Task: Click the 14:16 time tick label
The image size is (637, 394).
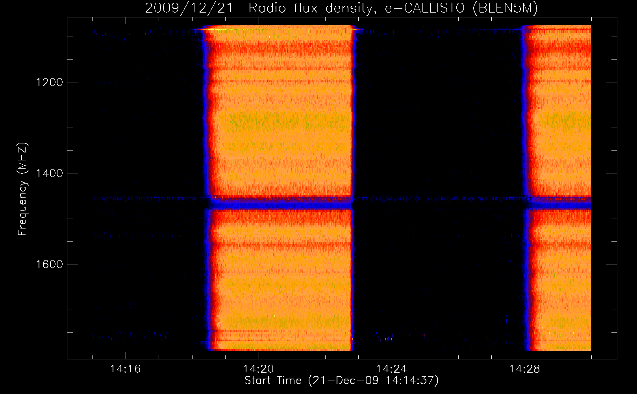Action: [125, 369]
